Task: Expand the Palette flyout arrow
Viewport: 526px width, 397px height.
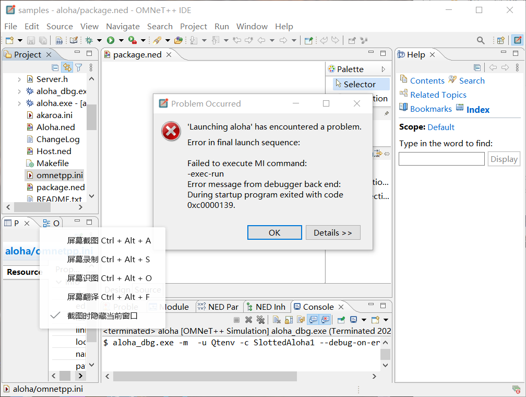Action: tap(384, 69)
